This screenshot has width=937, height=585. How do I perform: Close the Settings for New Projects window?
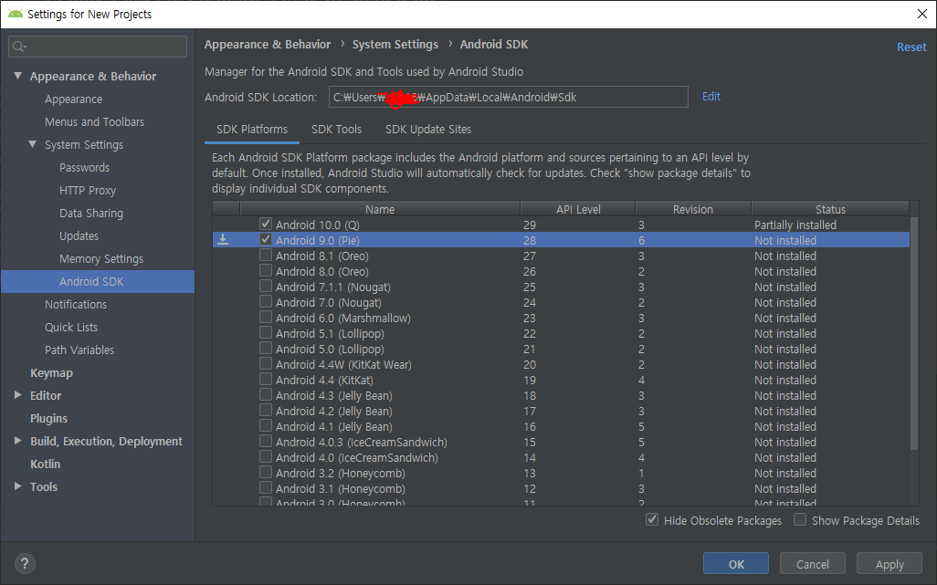[922, 14]
